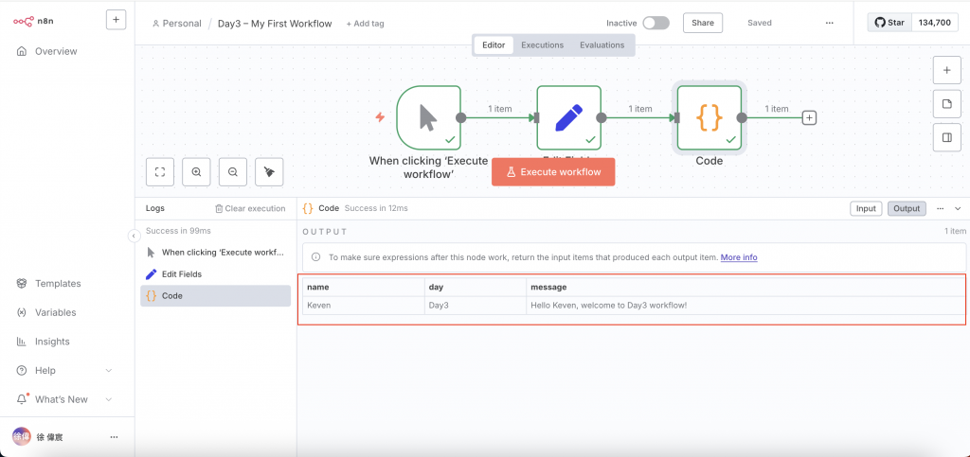Select the Code node on canvas

710,117
